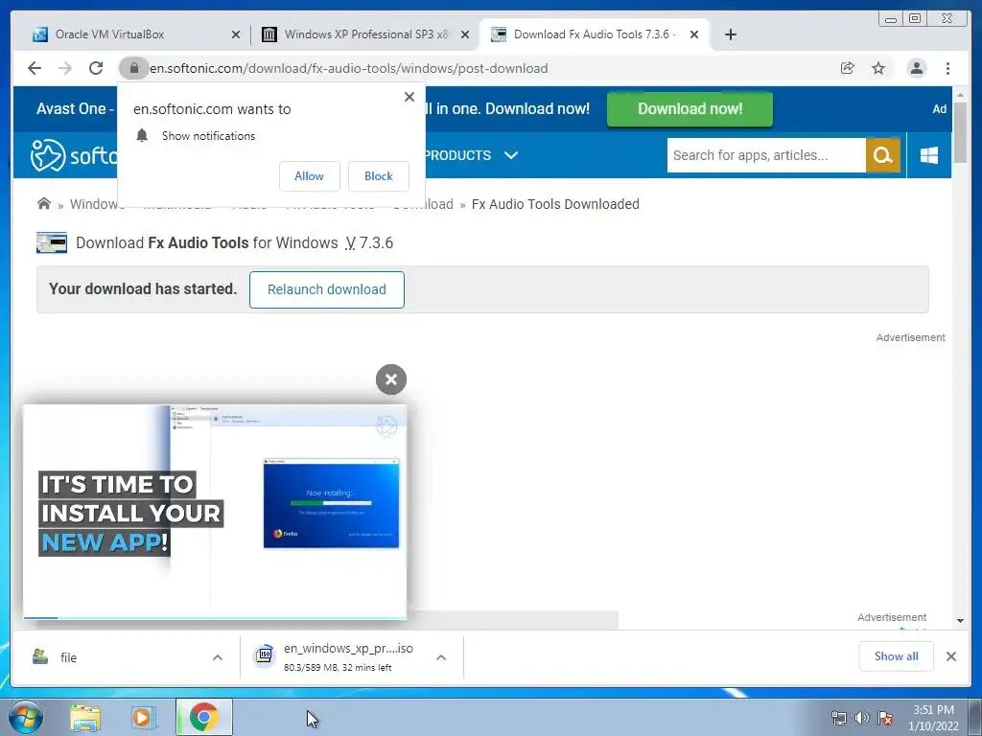982x736 pixels.
Task: Launch Windows Media Player from taskbar
Action: click(x=143, y=718)
